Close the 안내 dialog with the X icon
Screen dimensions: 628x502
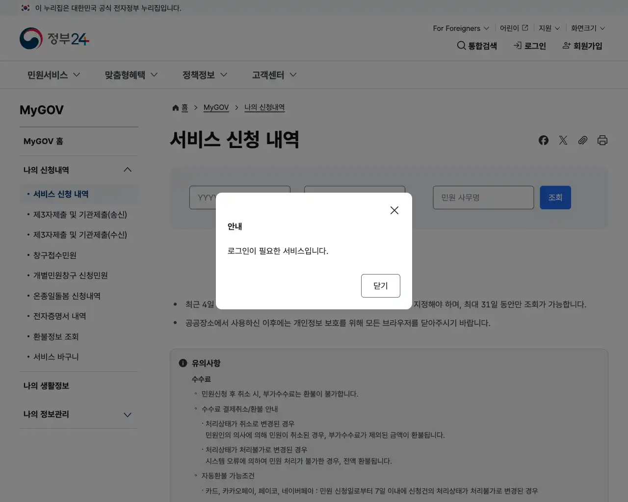pyautogui.click(x=394, y=210)
